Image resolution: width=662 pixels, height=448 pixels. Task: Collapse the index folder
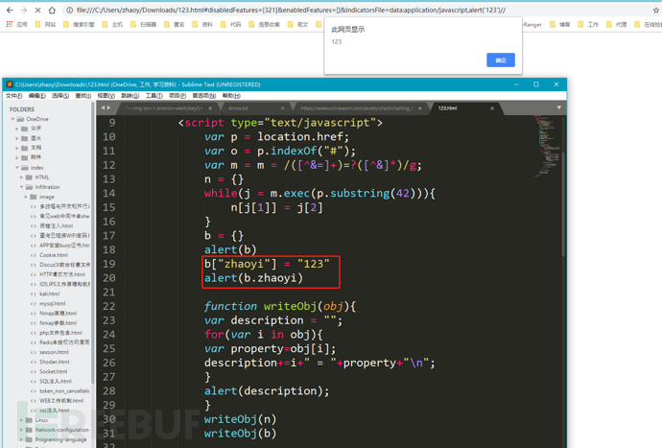tap(17, 168)
